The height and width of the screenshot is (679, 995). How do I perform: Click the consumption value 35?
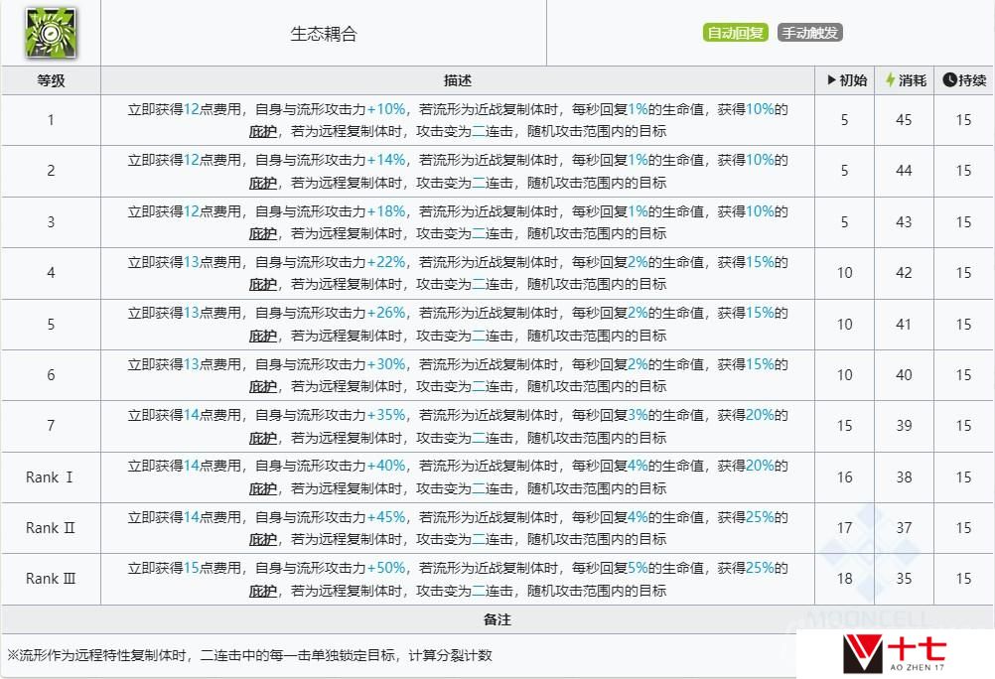pyautogui.click(x=905, y=579)
